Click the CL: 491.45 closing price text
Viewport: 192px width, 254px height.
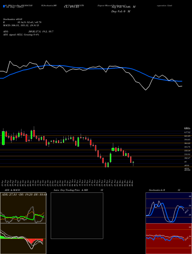[x=71, y=7]
